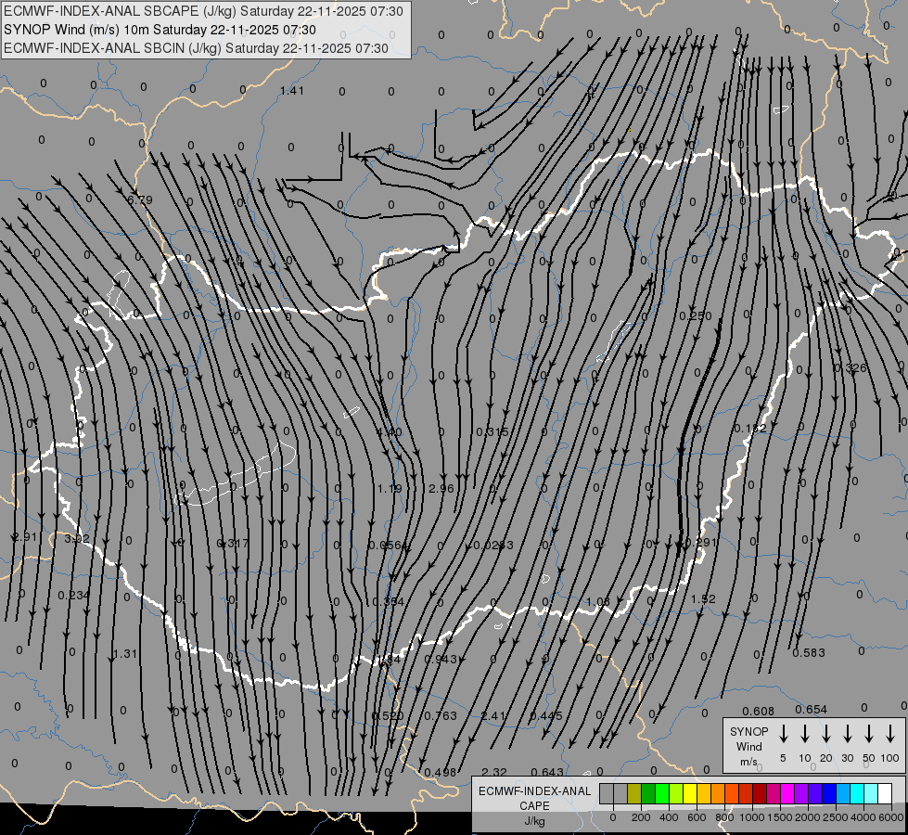Select the dark red CAPE swatch
Image resolution: width=908 pixels, height=835 pixels.
point(760,794)
